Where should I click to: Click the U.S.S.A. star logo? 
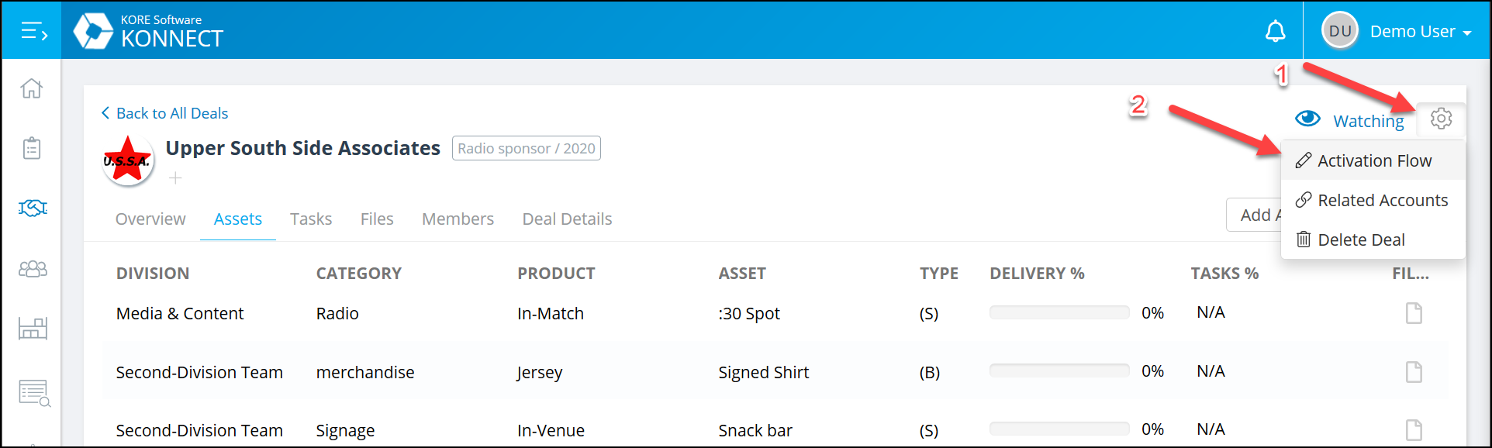[128, 160]
